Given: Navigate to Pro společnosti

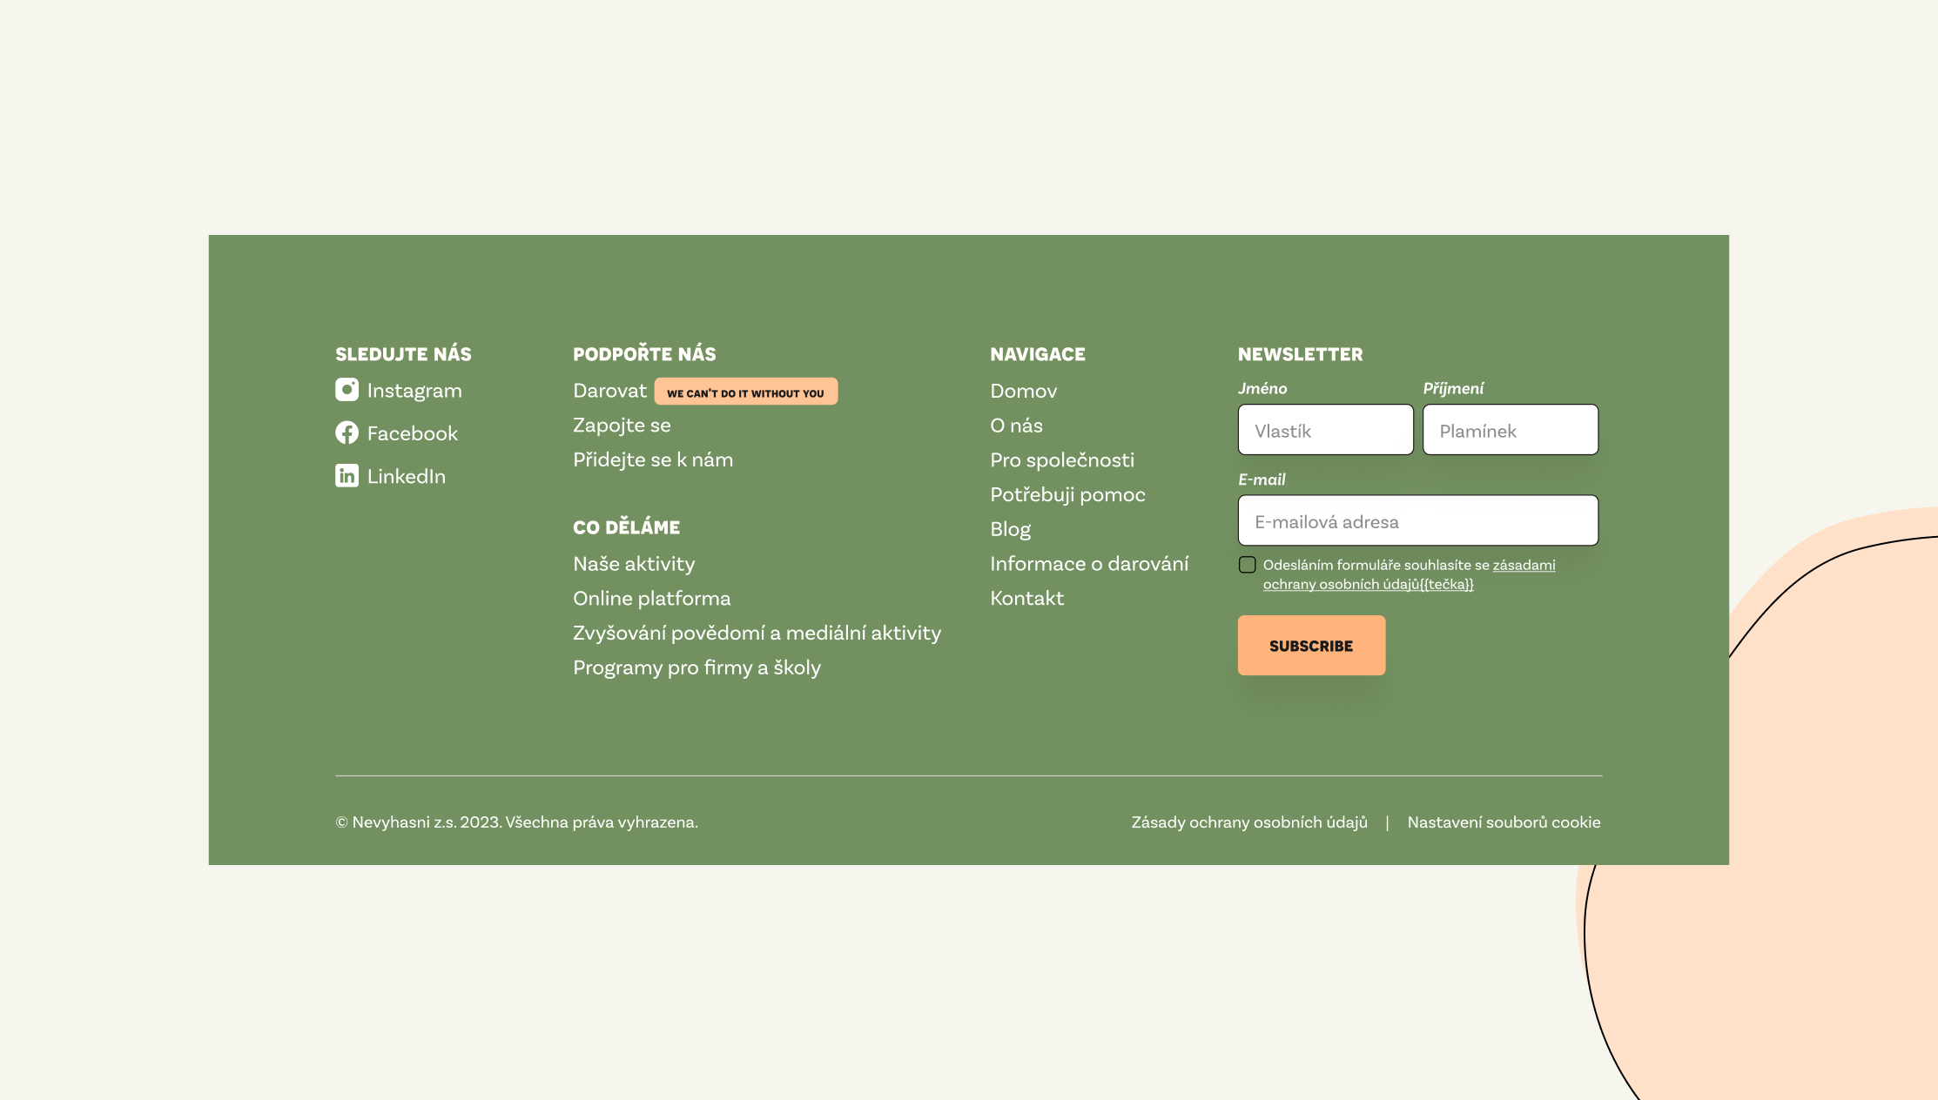Looking at the screenshot, I should [1062, 459].
